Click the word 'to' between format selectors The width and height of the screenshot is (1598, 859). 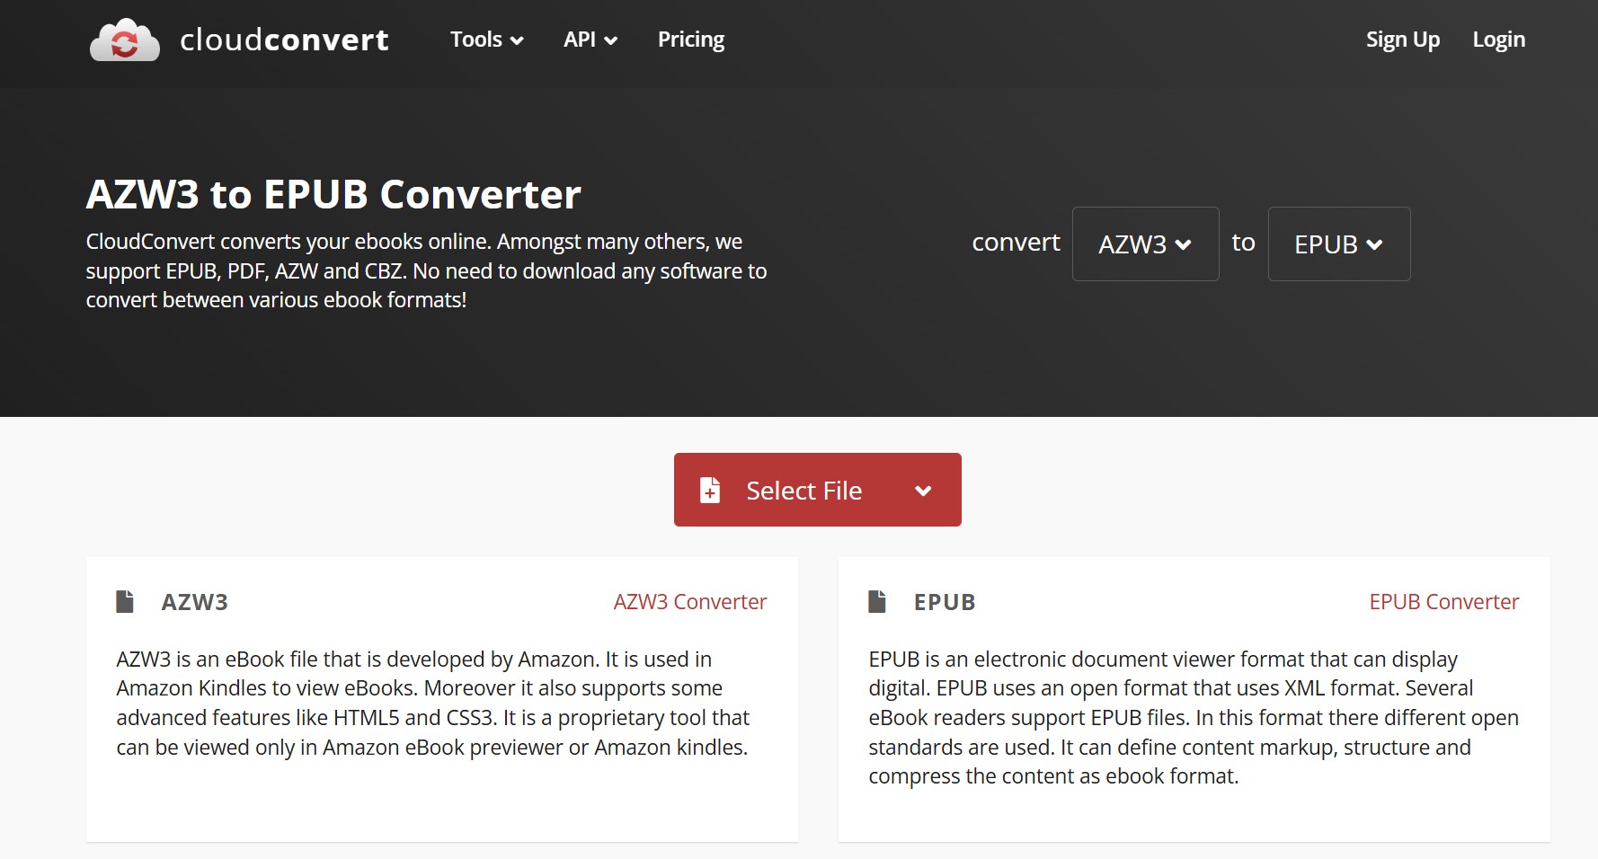click(1244, 242)
